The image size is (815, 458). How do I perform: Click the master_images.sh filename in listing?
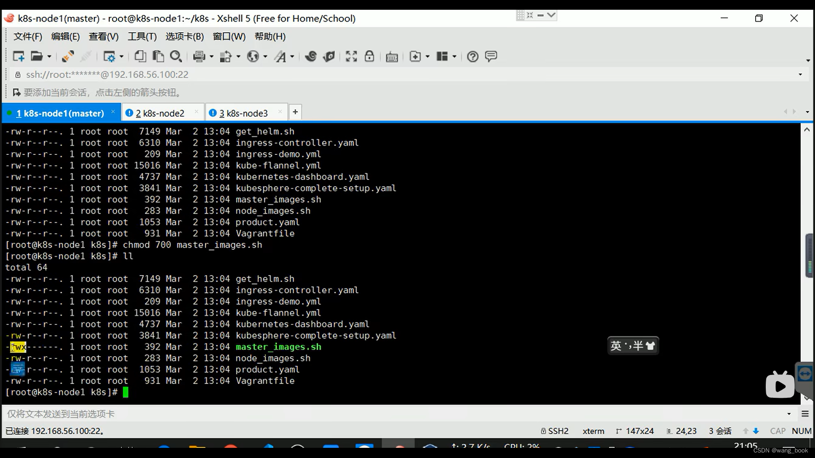[x=278, y=347]
